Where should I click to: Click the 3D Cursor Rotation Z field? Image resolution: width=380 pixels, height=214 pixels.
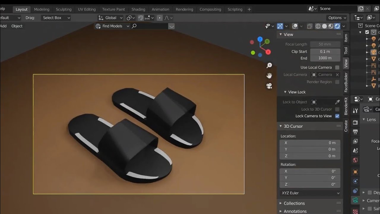pyautogui.click(x=310, y=184)
